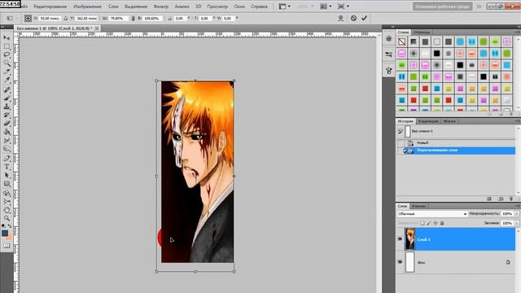521x293 pixels.
Task: Toggle lock transparent pixels
Action: 422,223
